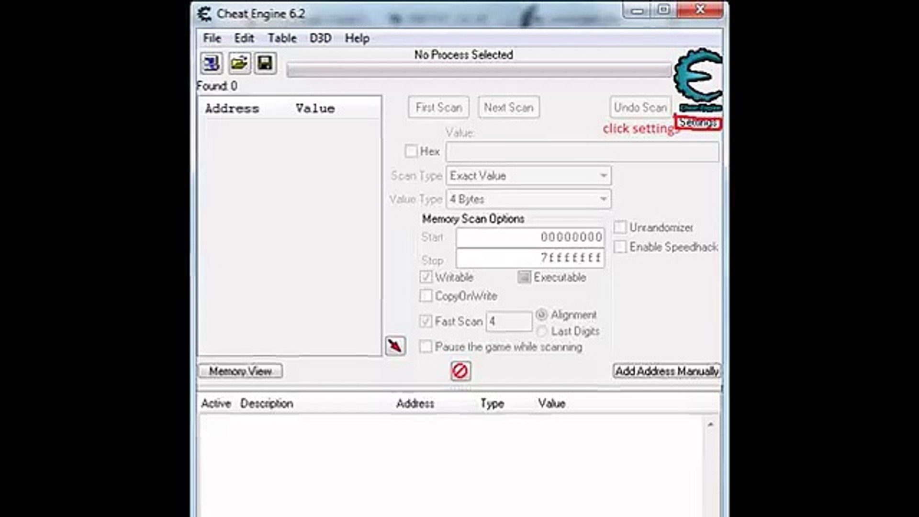Click the open folder load table icon
The image size is (919, 517).
239,63
